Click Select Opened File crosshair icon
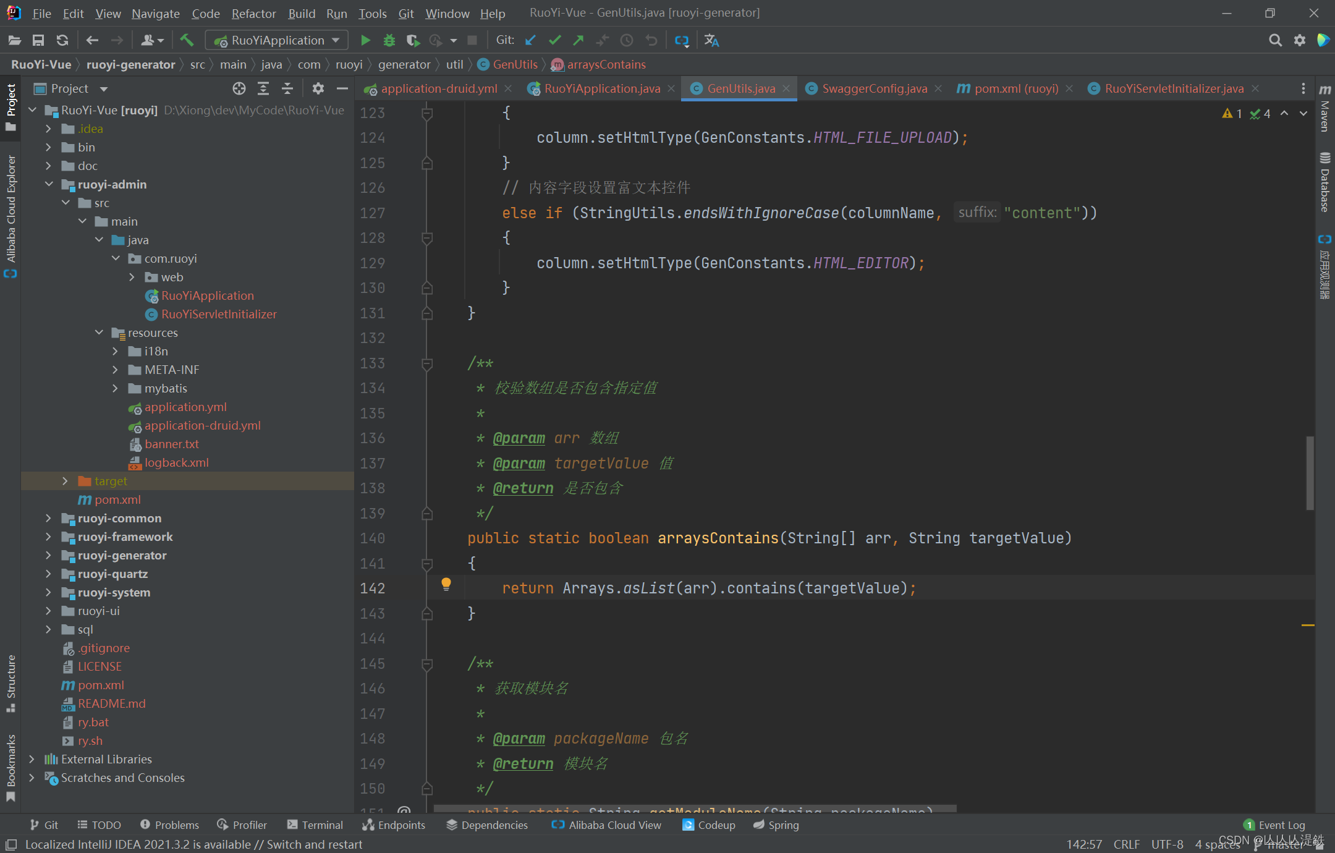The width and height of the screenshot is (1335, 853). [239, 88]
